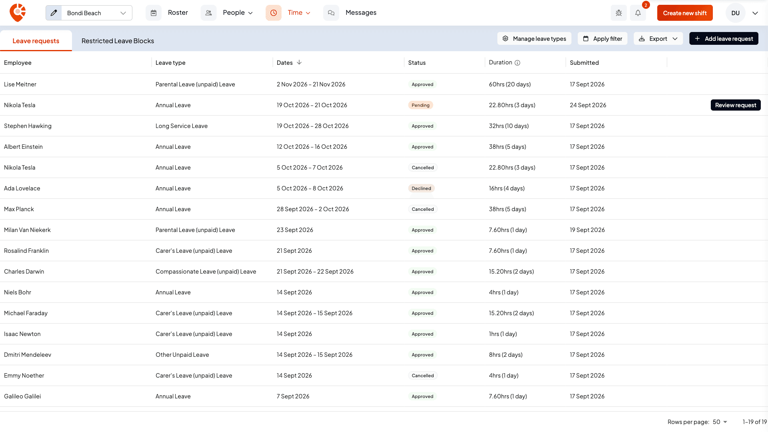Open the Roster menu item

click(178, 13)
